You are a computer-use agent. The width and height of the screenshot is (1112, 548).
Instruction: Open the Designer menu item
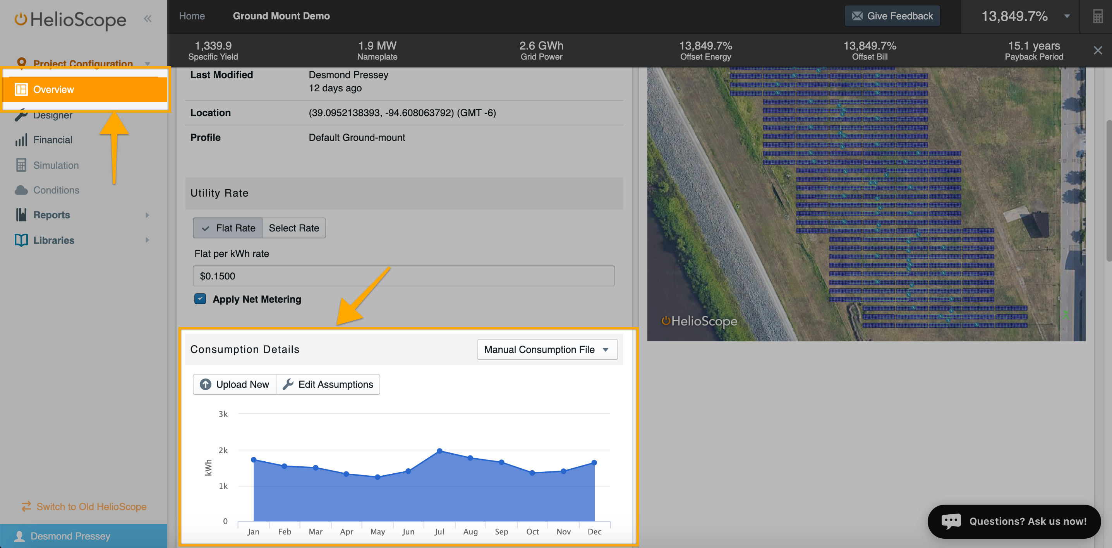[x=53, y=115]
